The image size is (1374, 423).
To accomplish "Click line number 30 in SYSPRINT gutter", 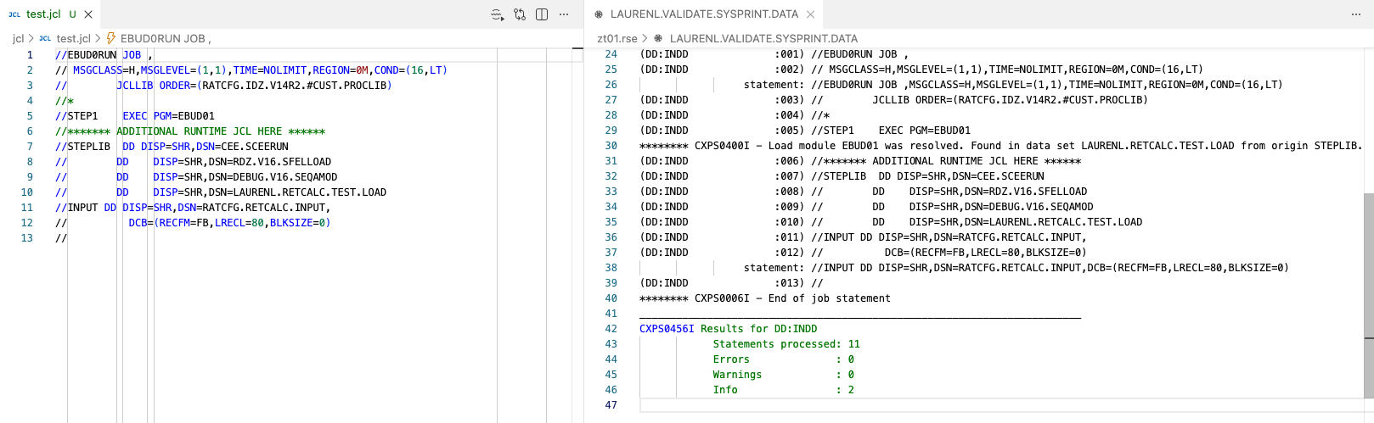I will pos(611,146).
